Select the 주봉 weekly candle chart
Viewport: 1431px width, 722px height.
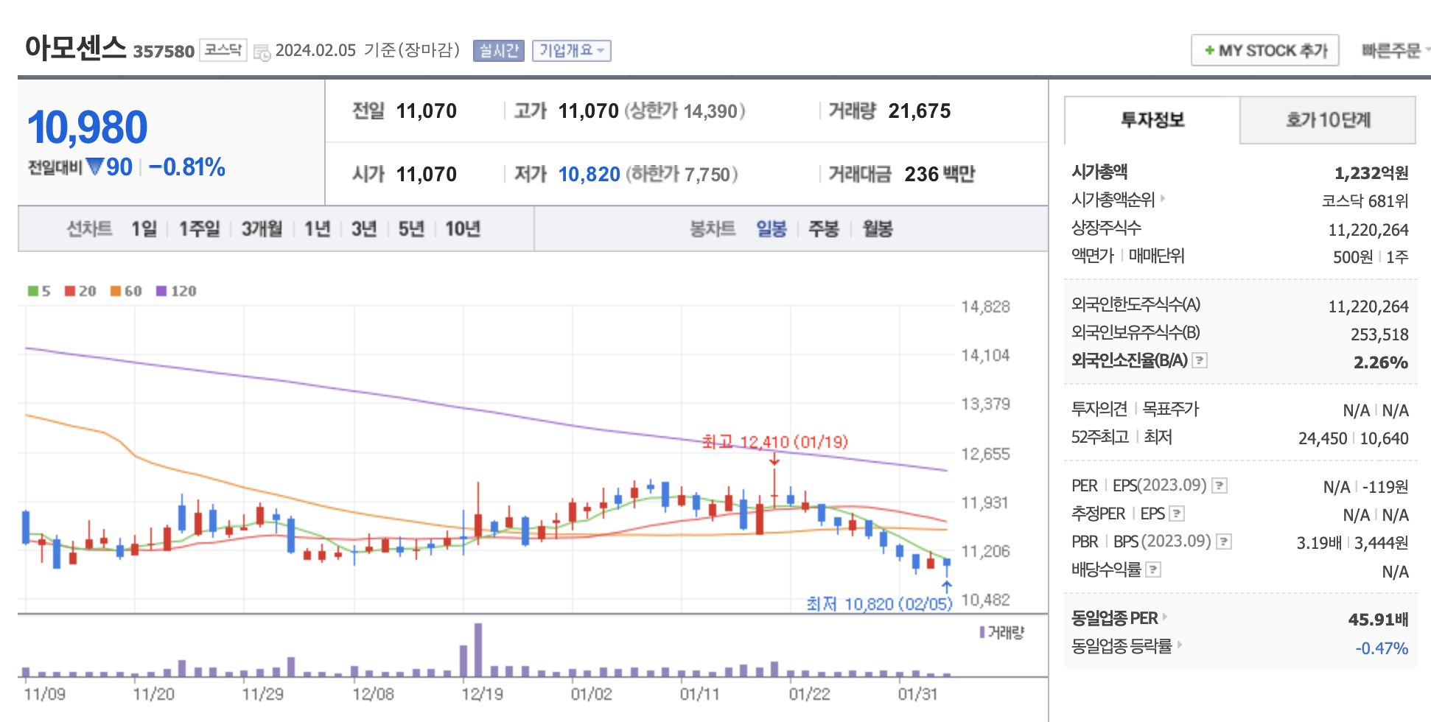click(824, 229)
